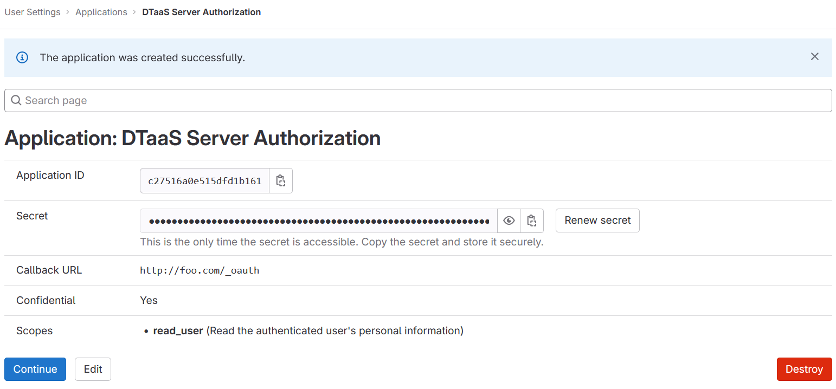Open the Applications breadcrumb link

click(x=101, y=12)
